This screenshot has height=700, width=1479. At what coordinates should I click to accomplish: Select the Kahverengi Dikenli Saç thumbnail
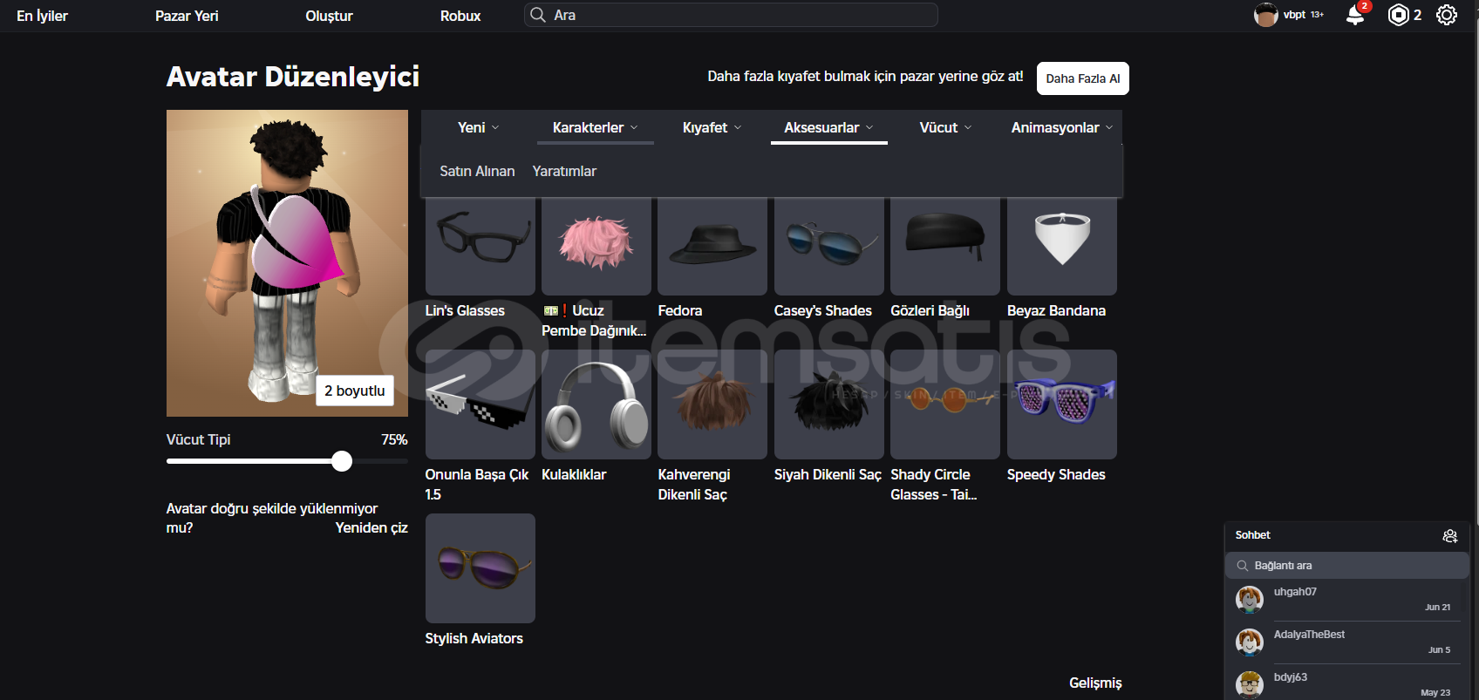click(x=712, y=404)
